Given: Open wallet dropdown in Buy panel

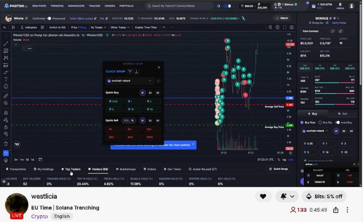Looking at the screenshot, I should point(316,131).
